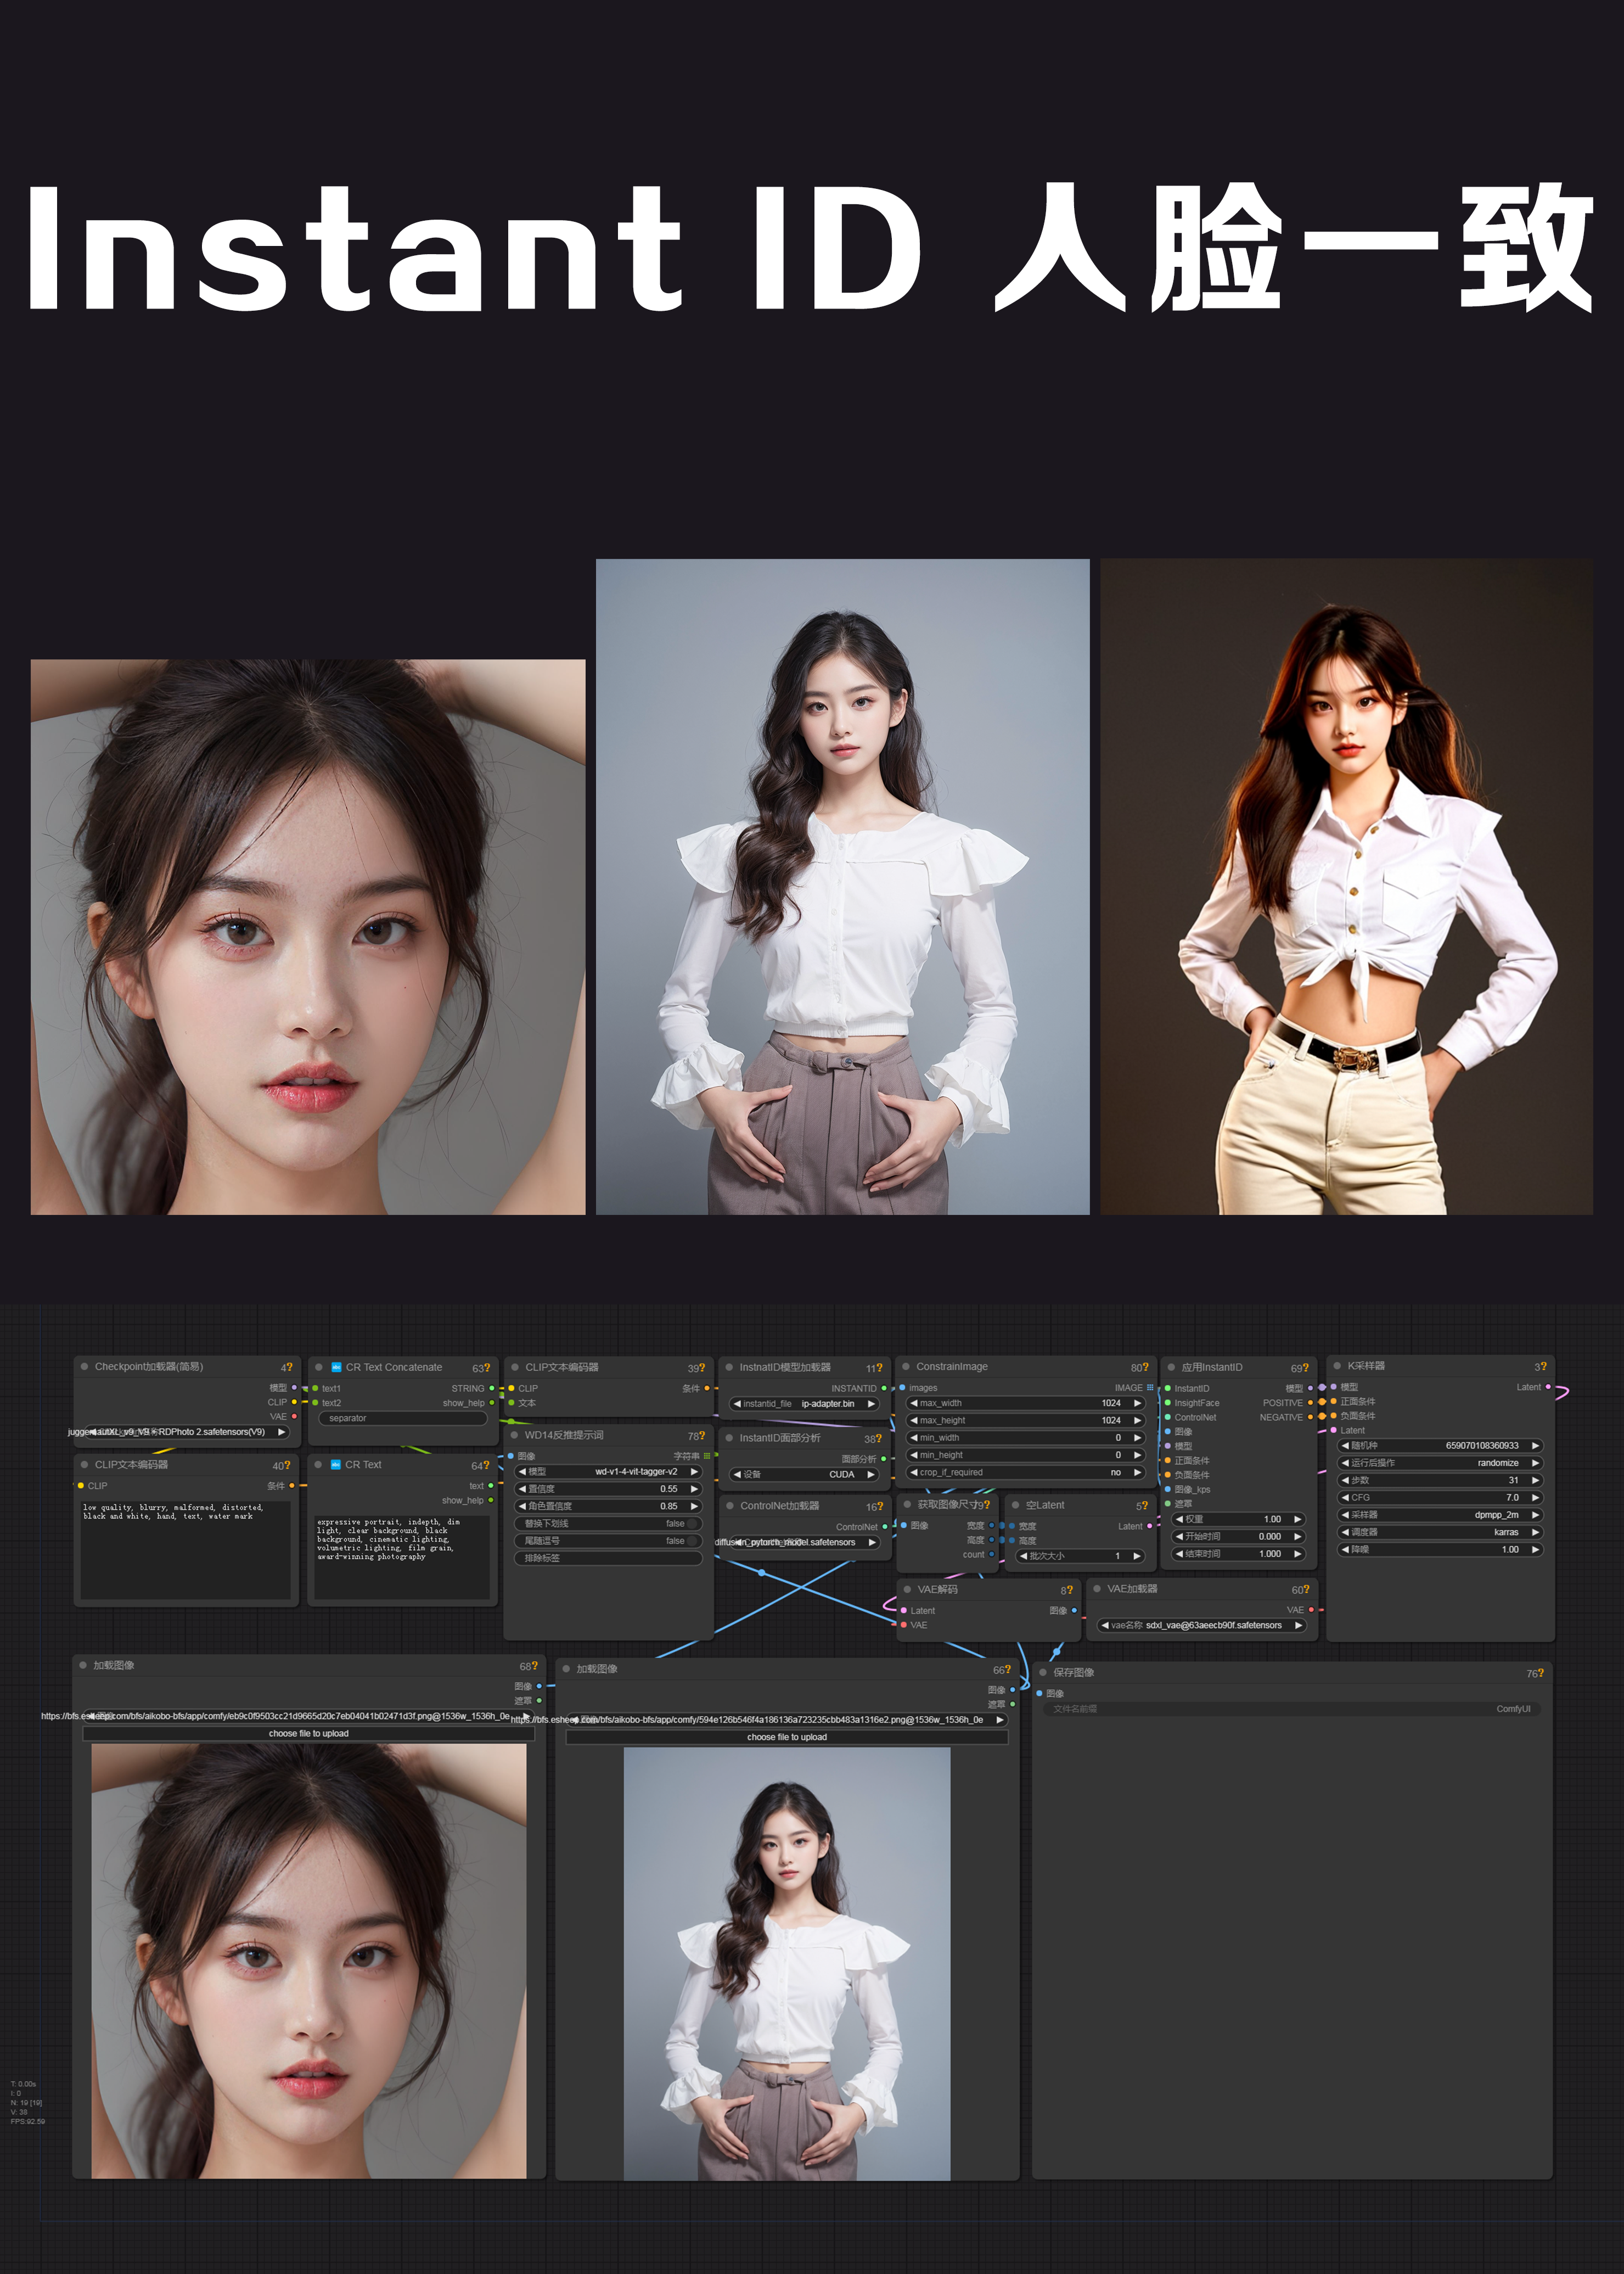This screenshot has width=1624, height=2274.
Task: Increase the 步数 value with right arrow
Action: point(1536,1481)
